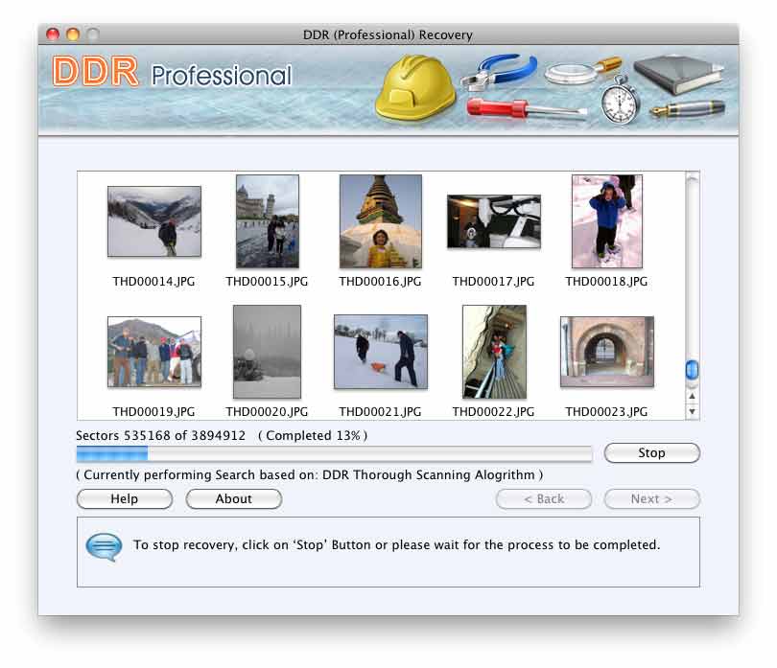Select thumbnail THD00020.JPG grayscale photo

267,352
